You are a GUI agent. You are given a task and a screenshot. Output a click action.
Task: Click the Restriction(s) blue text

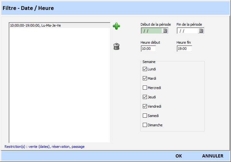click(45, 147)
